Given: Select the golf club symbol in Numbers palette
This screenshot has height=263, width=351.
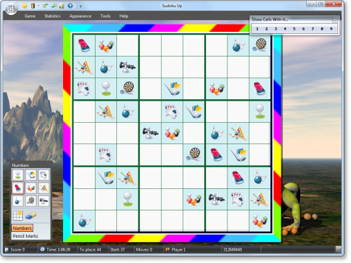Looking at the screenshot, I should click(x=31, y=175).
